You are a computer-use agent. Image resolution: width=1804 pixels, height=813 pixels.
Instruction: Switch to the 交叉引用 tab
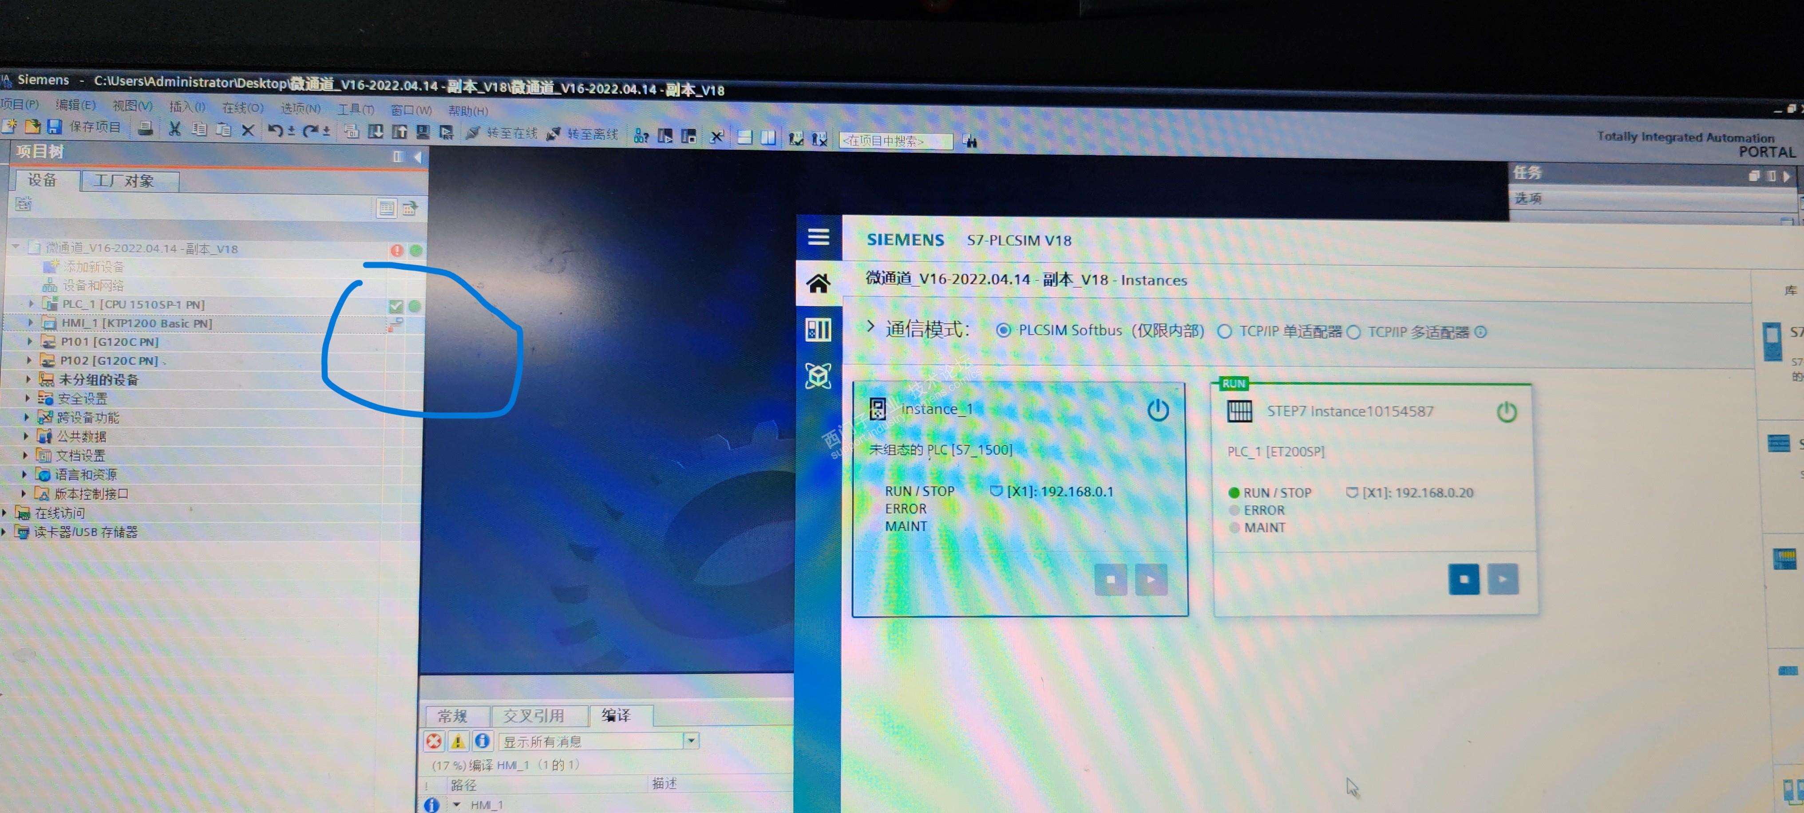point(534,716)
